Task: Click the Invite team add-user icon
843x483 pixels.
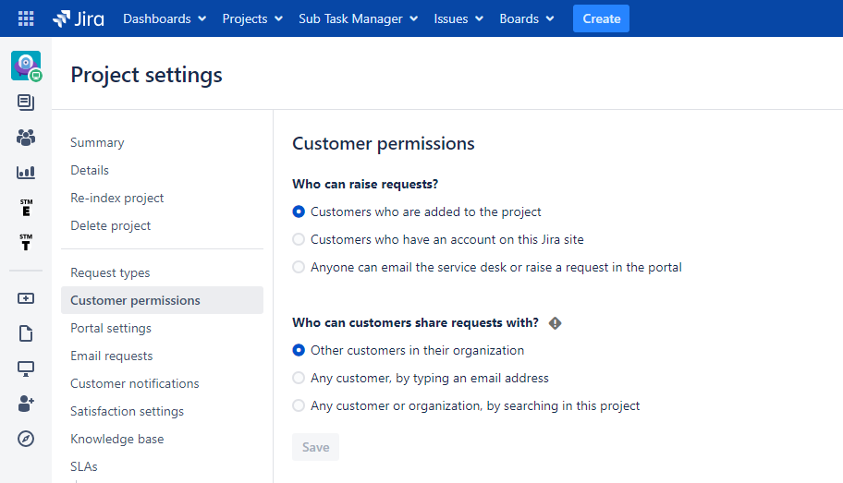Action: click(26, 404)
